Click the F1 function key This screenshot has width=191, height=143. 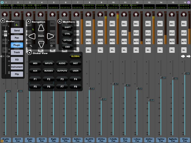pyautogui.click(x=35, y=79)
